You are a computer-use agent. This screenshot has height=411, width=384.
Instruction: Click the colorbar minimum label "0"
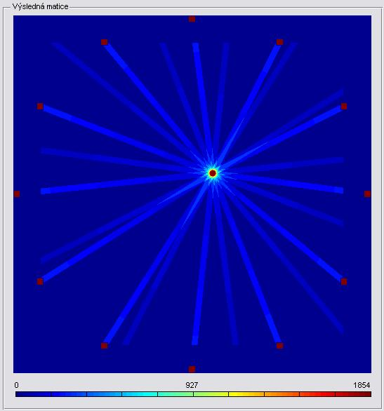(x=17, y=385)
